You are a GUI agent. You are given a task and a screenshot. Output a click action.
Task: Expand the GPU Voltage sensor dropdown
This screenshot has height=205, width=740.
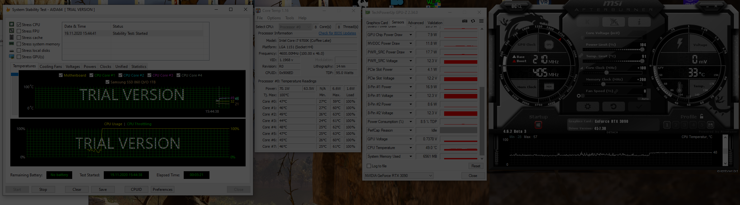pyautogui.click(x=411, y=139)
